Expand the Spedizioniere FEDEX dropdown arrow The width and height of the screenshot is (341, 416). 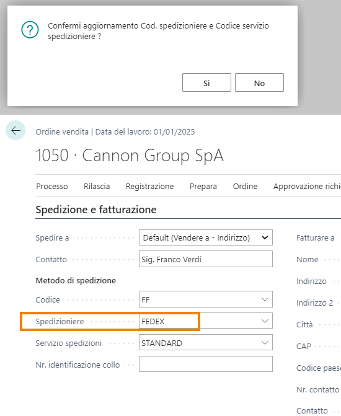265,321
